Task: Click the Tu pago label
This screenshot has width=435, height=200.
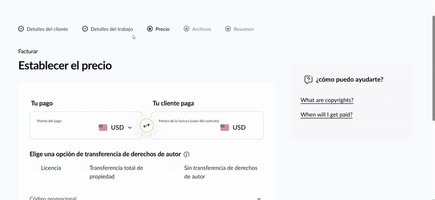Action: pyautogui.click(x=42, y=103)
